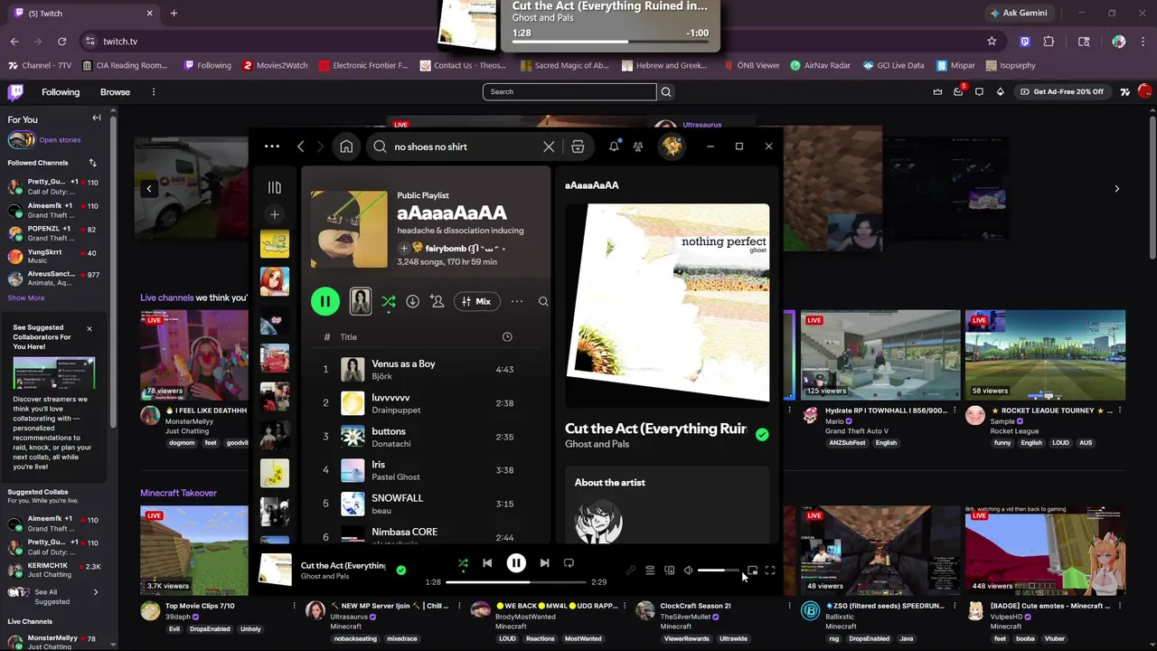This screenshot has width=1157, height=651.
Task: Open Twitch notifications inbox with badge
Action: [958, 91]
